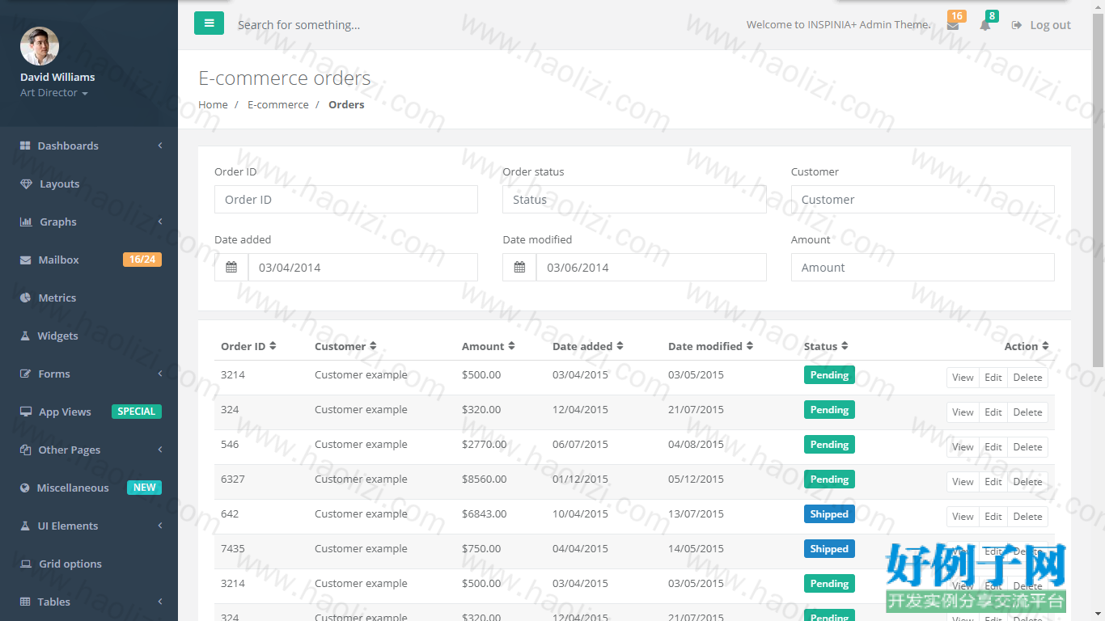Sort table by Date added column

(588, 346)
